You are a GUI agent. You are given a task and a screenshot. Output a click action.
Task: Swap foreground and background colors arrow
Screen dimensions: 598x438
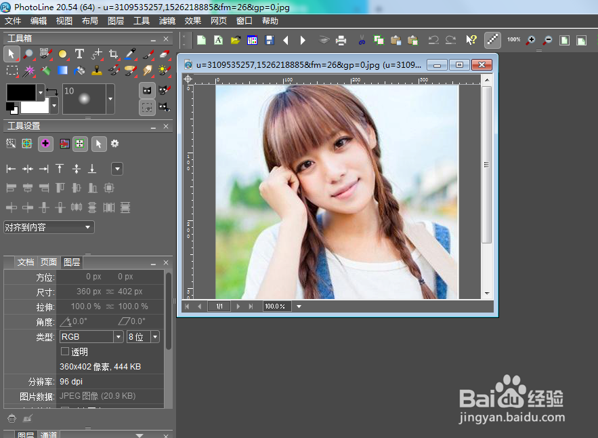pyautogui.click(x=52, y=92)
